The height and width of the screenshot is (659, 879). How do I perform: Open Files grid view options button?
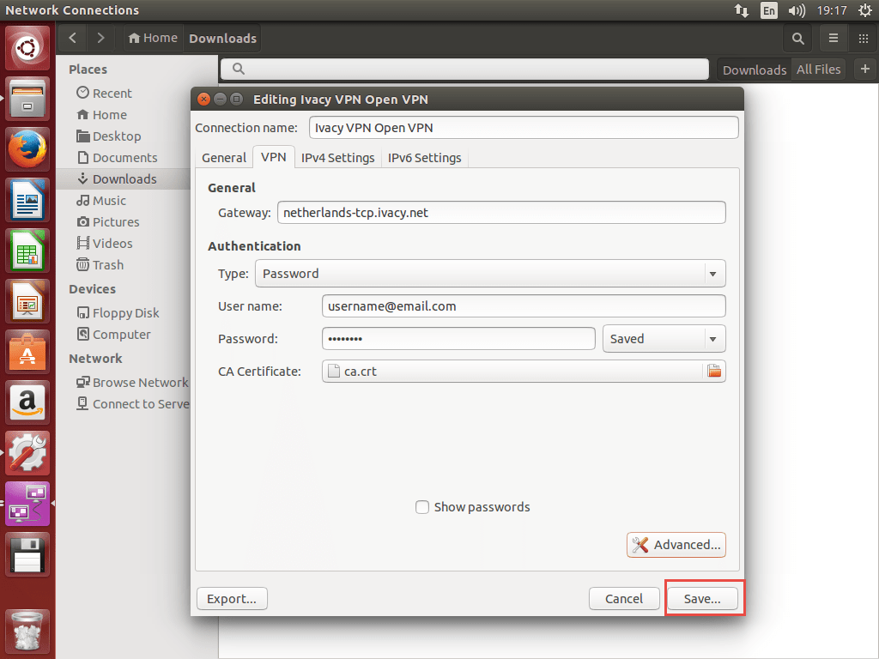[x=864, y=38]
